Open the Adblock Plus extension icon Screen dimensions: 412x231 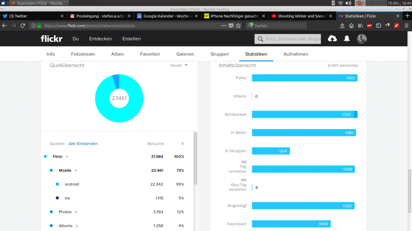[x=369, y=26]
